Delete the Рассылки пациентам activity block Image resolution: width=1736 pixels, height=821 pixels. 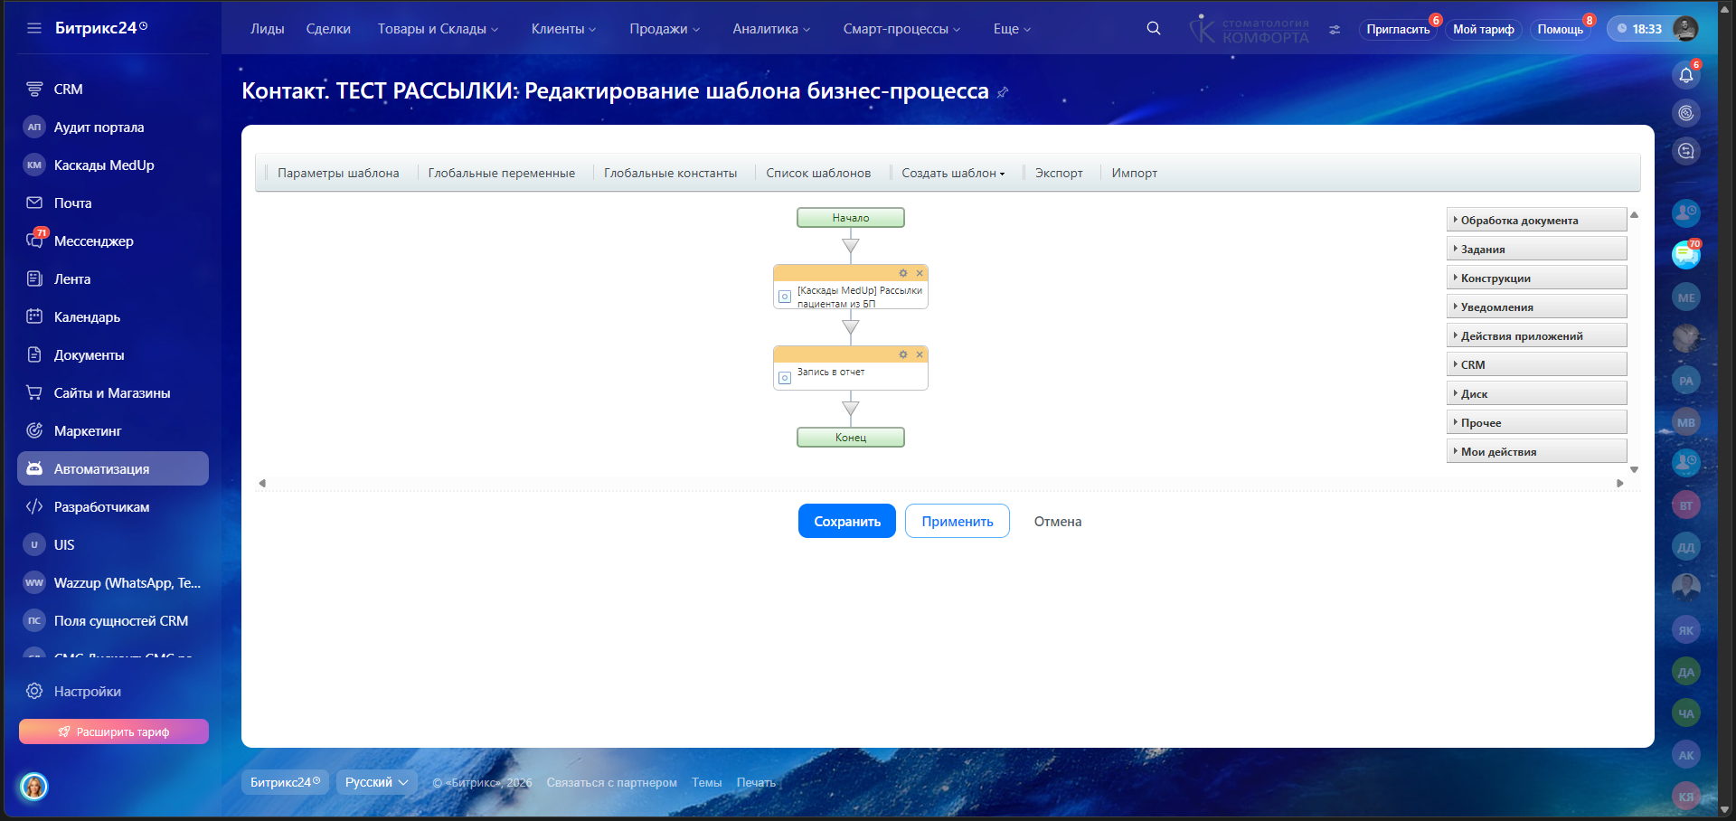tap(920, 273)
